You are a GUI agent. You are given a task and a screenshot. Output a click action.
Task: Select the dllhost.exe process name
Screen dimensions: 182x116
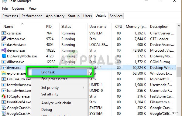(15, 62)
